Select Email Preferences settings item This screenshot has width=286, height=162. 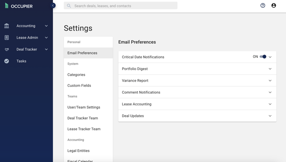click(x=88, y=53)
